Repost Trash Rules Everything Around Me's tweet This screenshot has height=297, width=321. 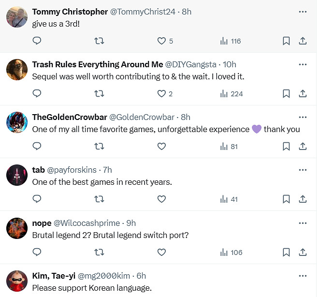99,94
